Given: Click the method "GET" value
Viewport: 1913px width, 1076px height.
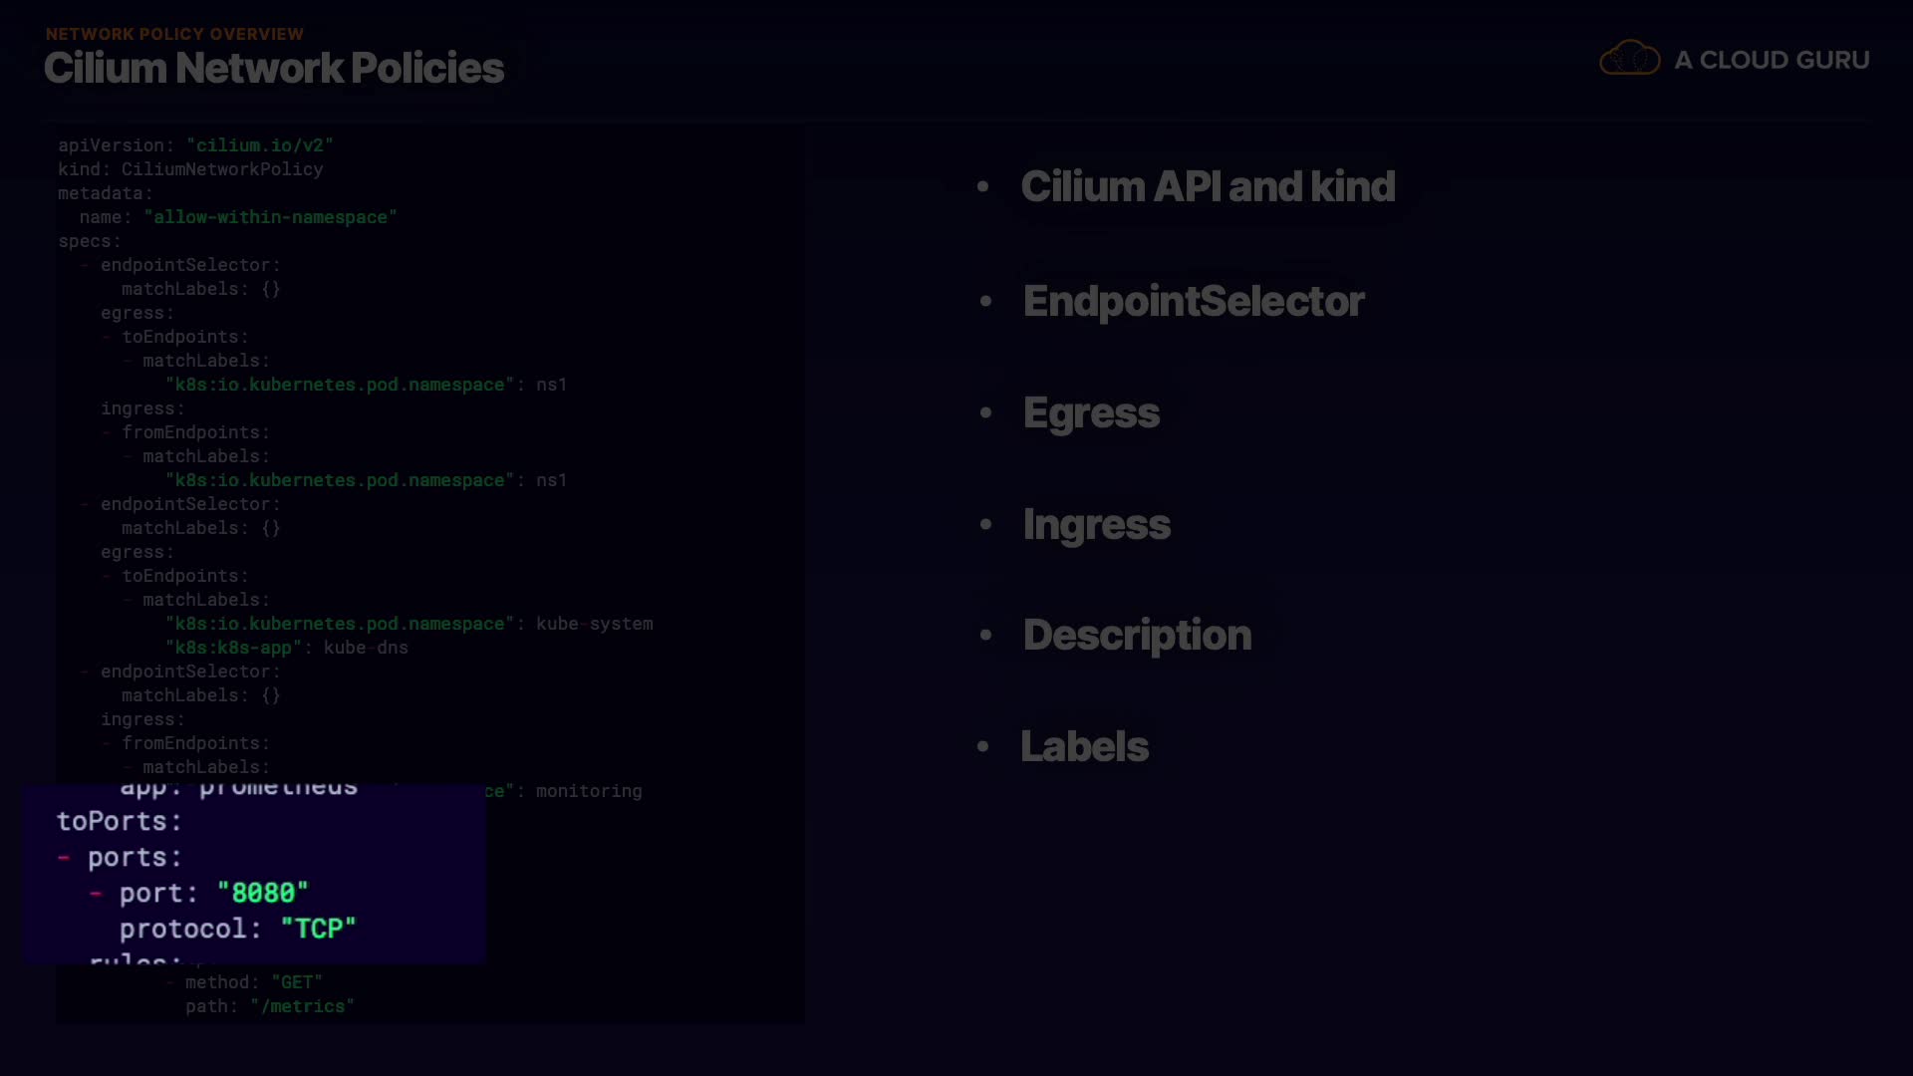Looking at the screenshot, I should (x=296, y=982).
